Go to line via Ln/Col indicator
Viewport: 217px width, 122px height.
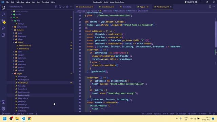click(x=147, y=114)
